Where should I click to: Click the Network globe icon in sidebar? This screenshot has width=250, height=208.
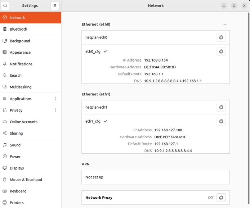tap(5, 18)
